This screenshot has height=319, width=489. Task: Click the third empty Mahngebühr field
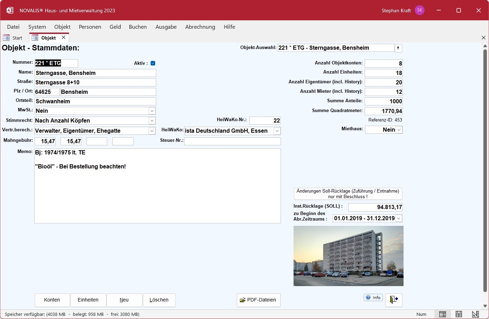[x=97, y=141]
